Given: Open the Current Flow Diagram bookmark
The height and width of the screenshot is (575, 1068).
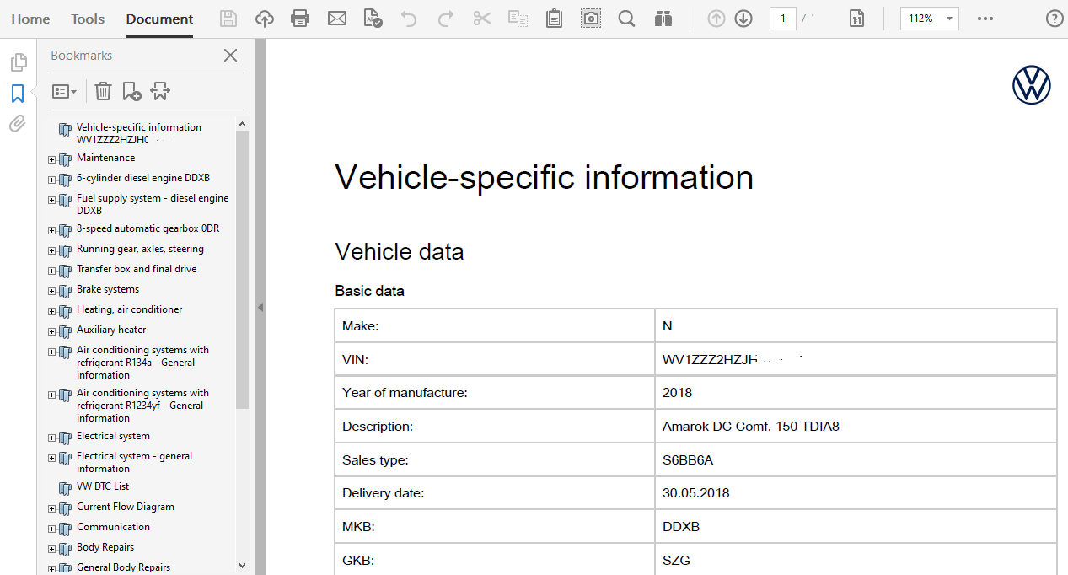Looking at the screenshot, I should (125, 507).
